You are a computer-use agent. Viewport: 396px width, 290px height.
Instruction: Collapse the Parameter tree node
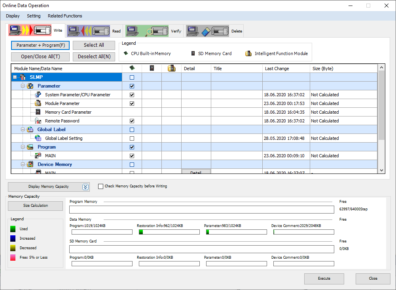23,86
